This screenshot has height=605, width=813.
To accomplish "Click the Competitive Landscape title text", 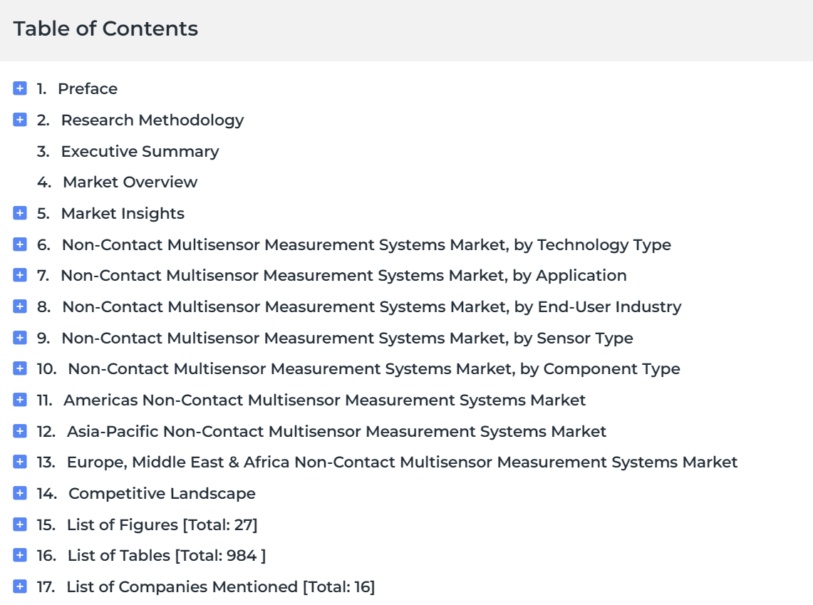I will click(162, 494).
